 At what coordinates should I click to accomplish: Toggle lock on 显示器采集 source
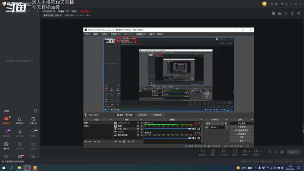[141, 135]
